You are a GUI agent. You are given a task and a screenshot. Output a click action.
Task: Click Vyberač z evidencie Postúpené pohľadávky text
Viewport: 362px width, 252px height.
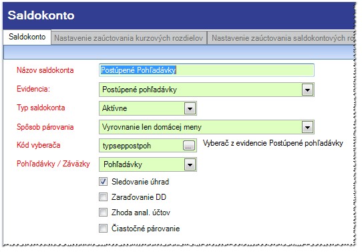(273, 143)
